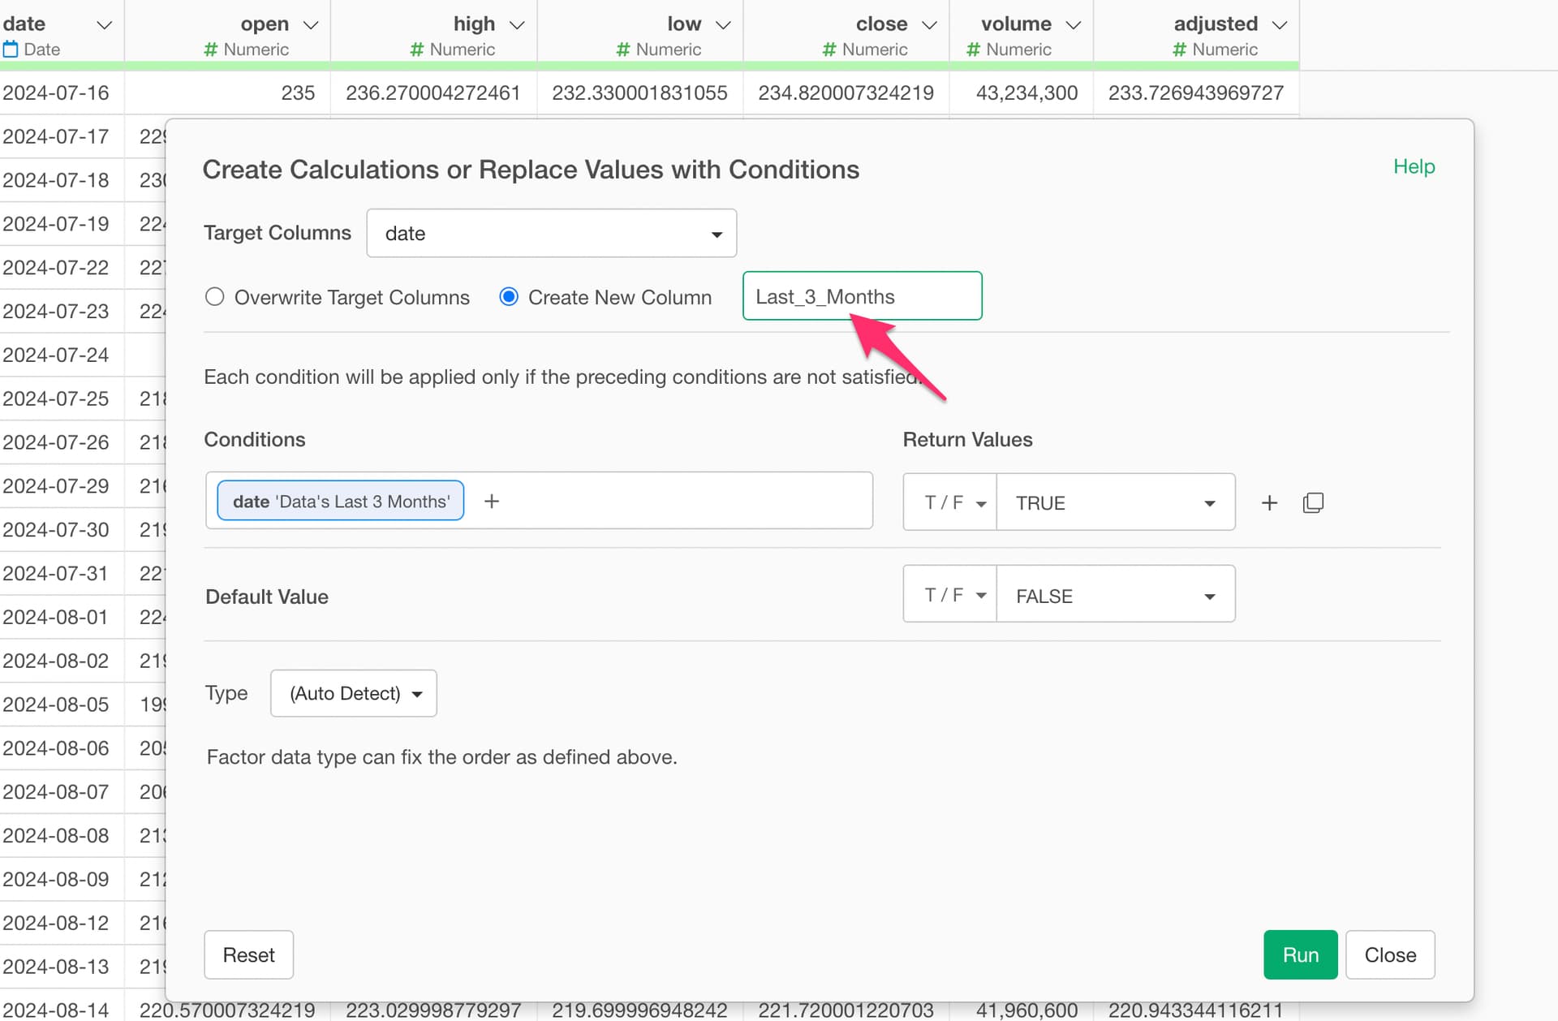Open the FALSE default value dropdown

click(1116, 595)
